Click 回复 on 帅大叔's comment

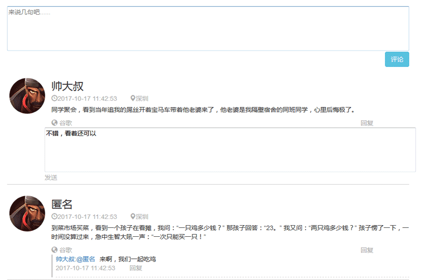click(367, 123)
